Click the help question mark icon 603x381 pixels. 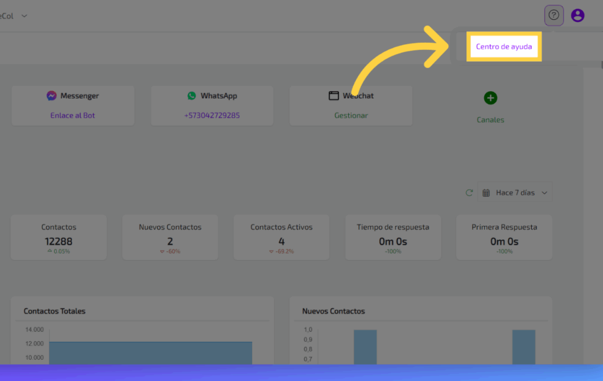(x=554, y=15)
